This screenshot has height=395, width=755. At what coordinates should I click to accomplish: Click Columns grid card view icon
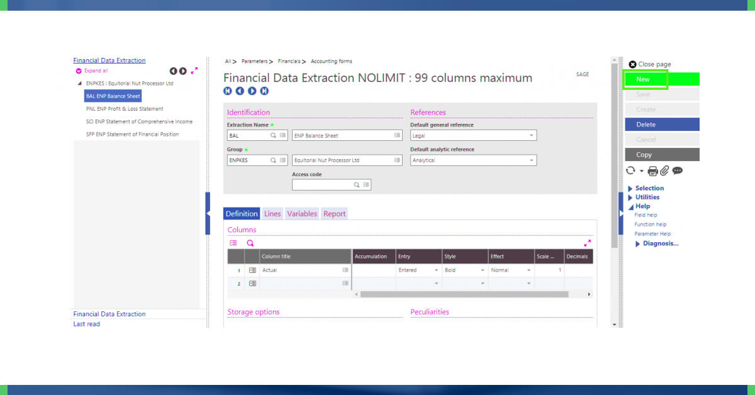[x=233, y=243]
